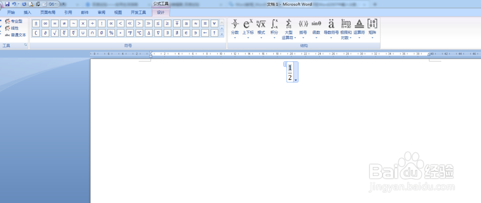Insert the degrees Celsius symbol
This screenshot has width=481, height=203.
(139, 33)
